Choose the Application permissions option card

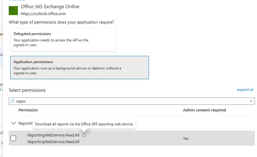click(x=80, y=67)
